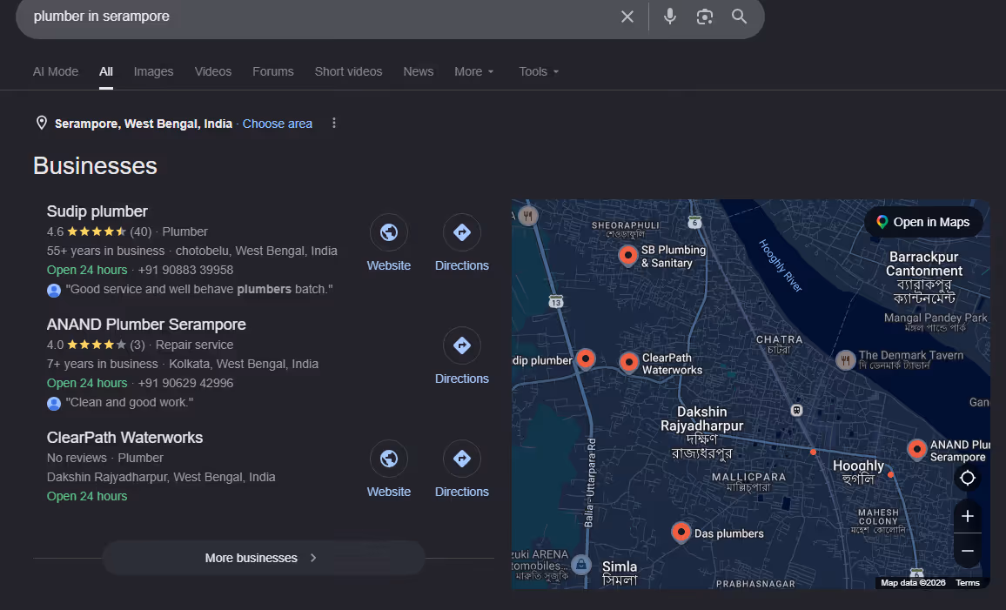This screenshot has height=610, width=1006.
Task: Click the train station icon near Chatra
Action: (x=796, y=410)
